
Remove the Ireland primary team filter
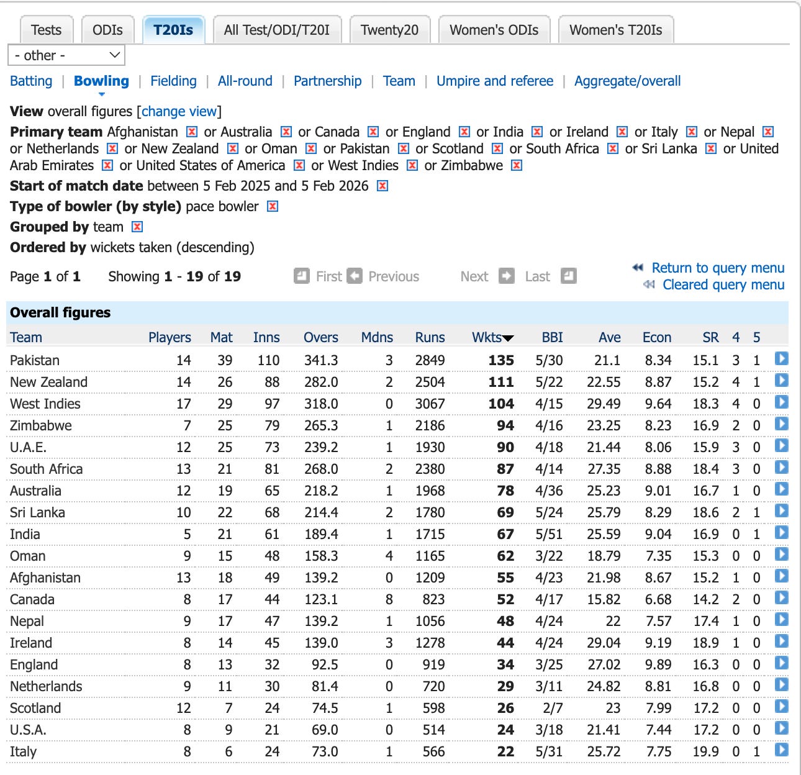tap(622, 132)
